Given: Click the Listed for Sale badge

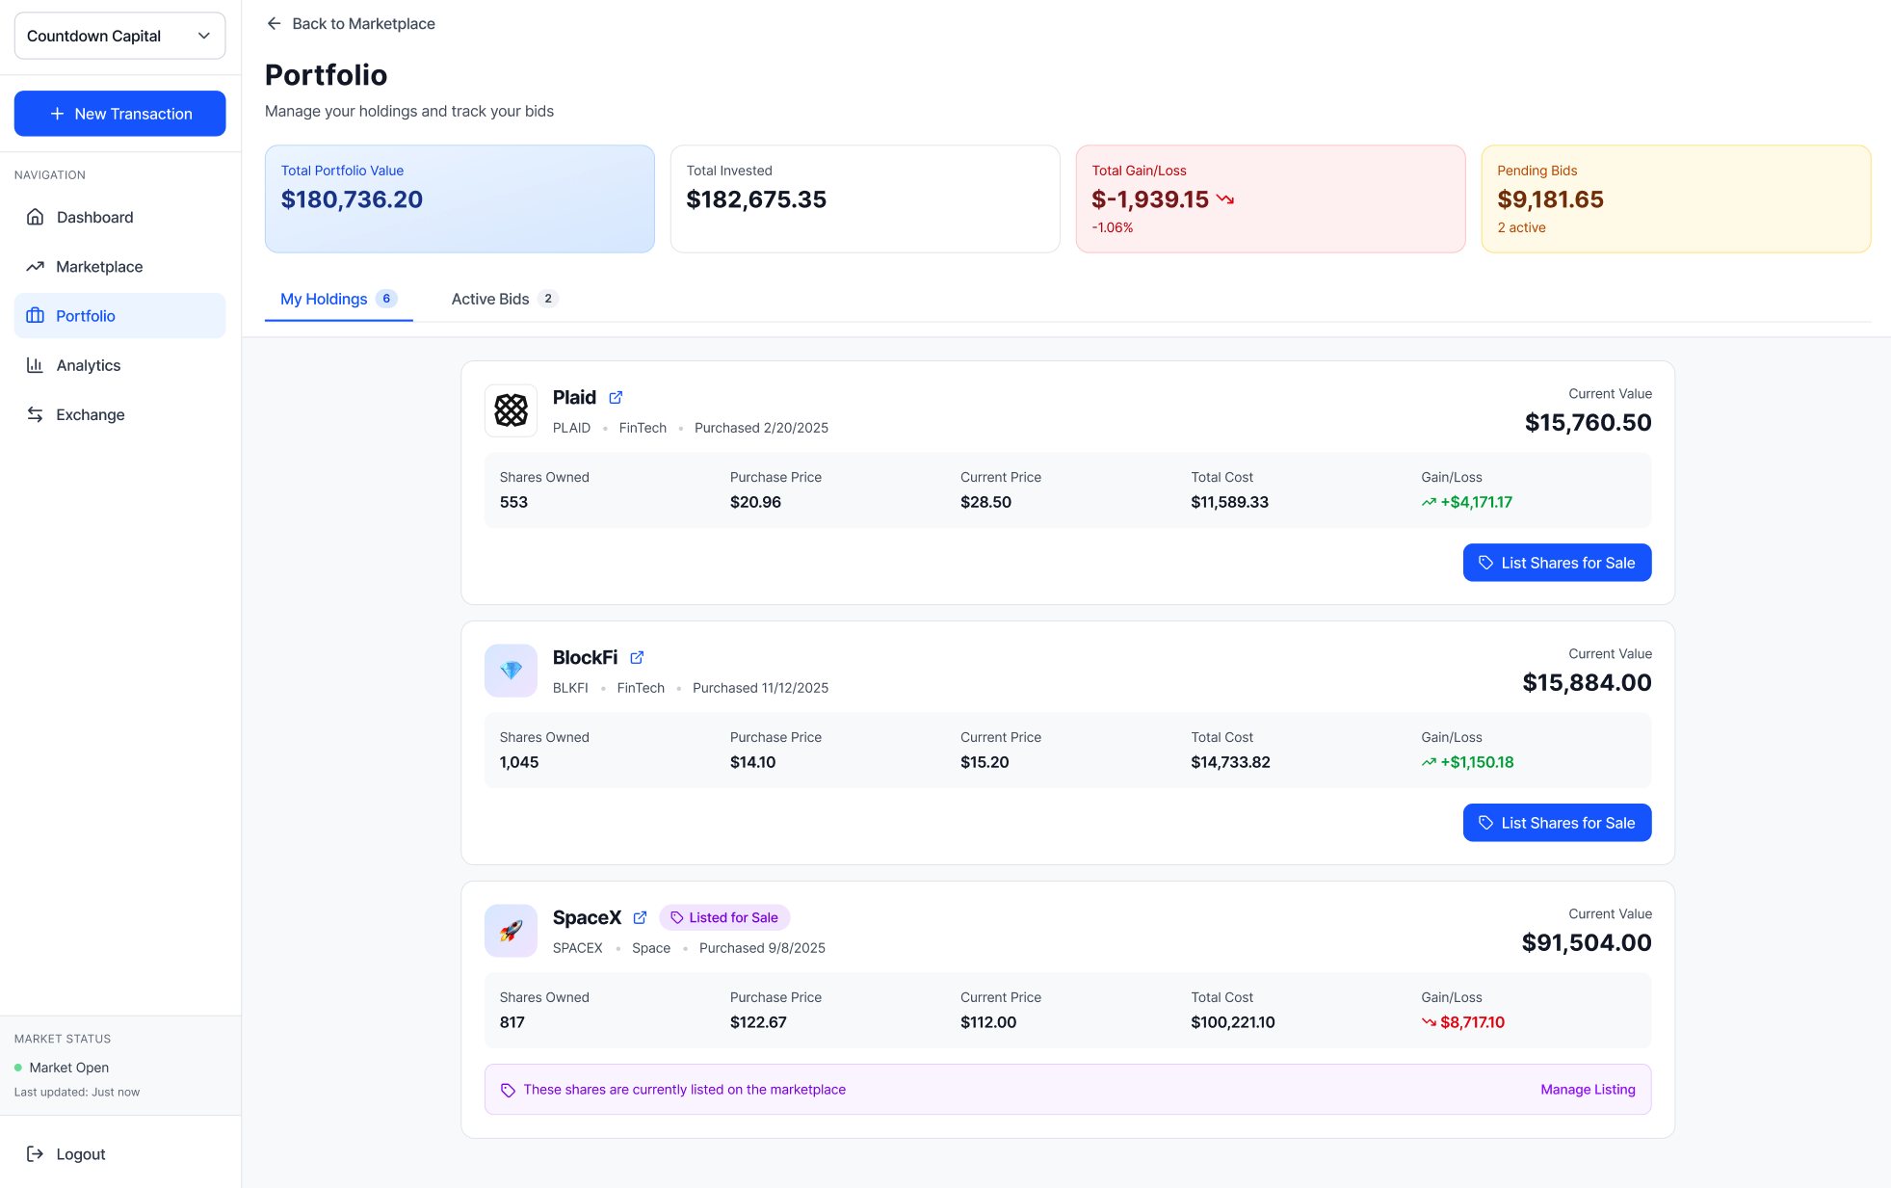Looking at the screenshot, I should [x=724, y=918].
